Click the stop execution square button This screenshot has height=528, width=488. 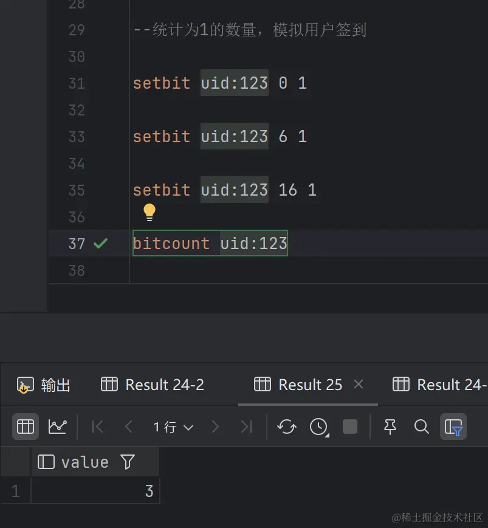point(350,427)
